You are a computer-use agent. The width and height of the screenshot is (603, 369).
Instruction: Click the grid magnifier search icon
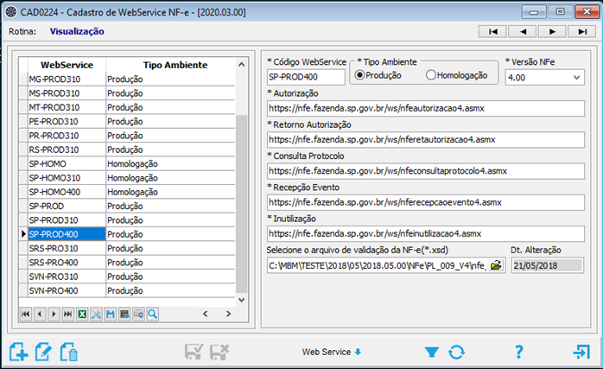point(153,314)
